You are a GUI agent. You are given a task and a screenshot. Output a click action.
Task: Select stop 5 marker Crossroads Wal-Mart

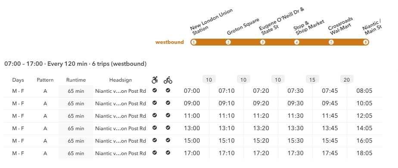(x=331, y=42)
